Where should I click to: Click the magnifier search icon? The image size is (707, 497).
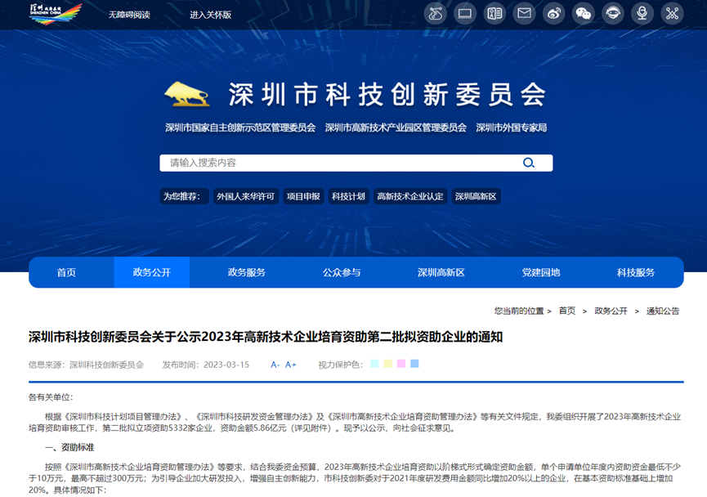[529, 163]
